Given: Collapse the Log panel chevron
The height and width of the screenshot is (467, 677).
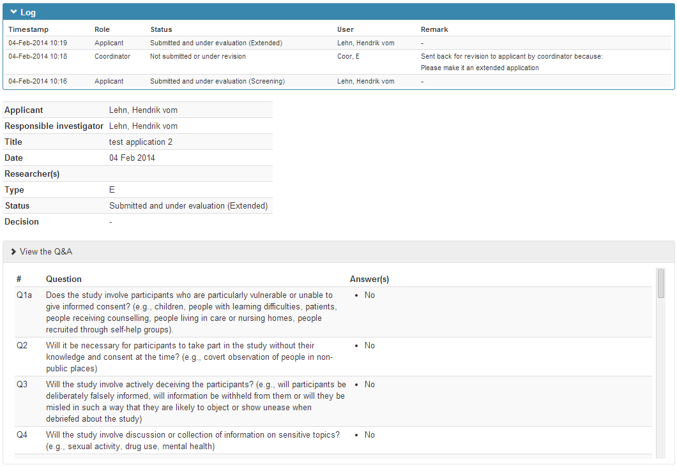Looking at the screenshot, I should pyautogui.click(x=14, y=12).
